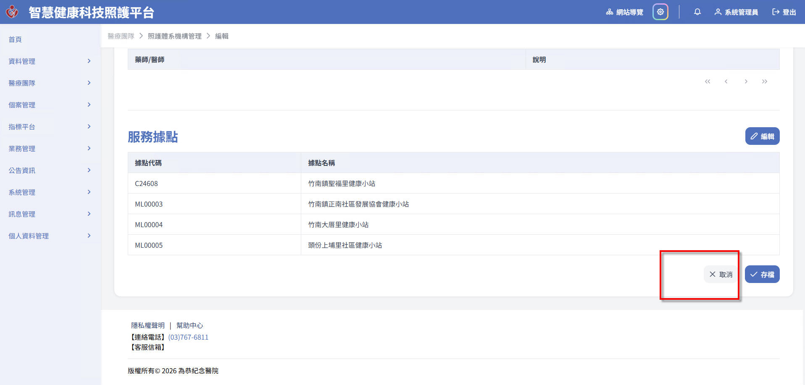This screenshot has height=385, width=805.
Task: Click 編輯 button for 服務據點
Action: [762, 136]
